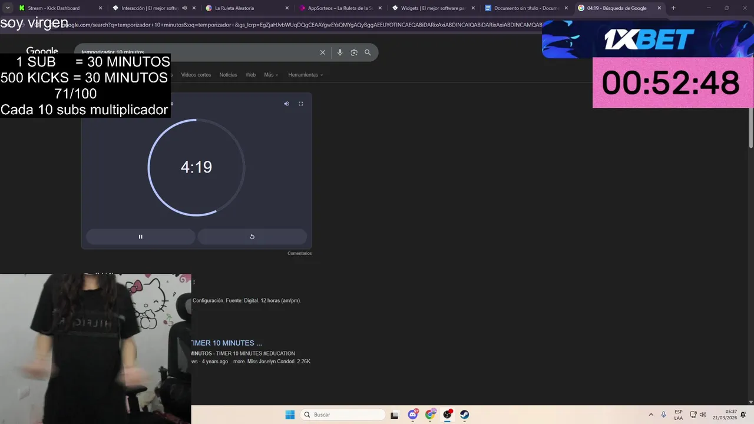Open Task View on the taskbar
The image size is (754, 424).
395,415
